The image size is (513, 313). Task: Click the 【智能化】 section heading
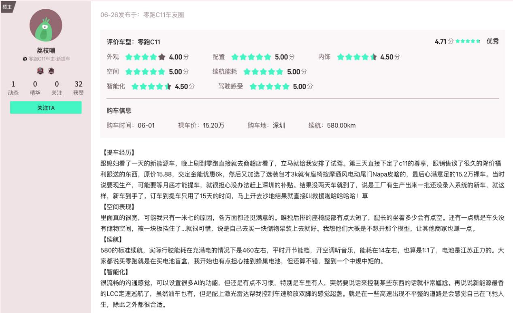pyautogui.click(x=115, y=272)
